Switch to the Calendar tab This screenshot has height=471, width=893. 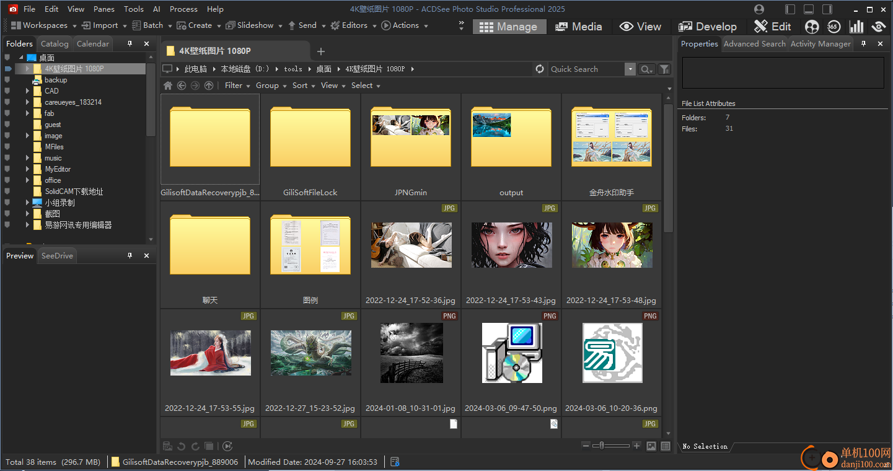tap(93, 43)
